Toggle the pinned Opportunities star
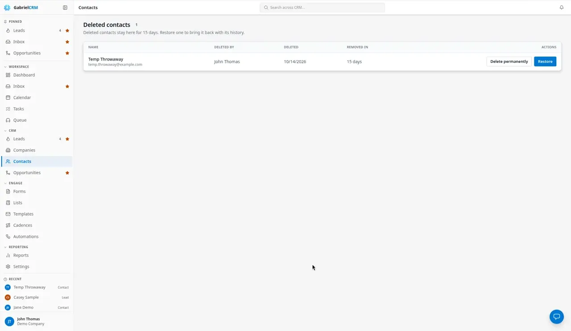This screenshot has width=571, height=331. point(67,53)
